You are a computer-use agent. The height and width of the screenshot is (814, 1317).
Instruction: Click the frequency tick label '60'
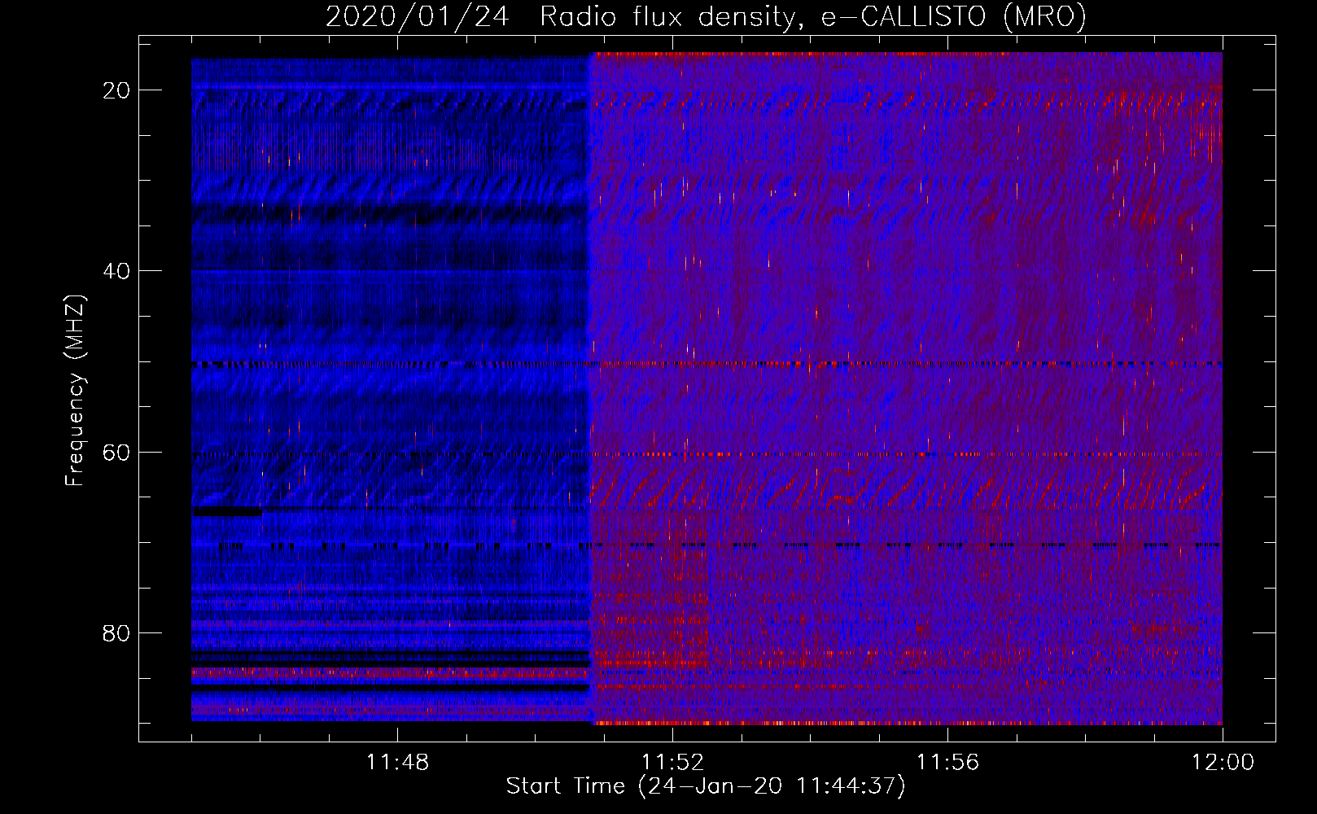tap(117, 452)
